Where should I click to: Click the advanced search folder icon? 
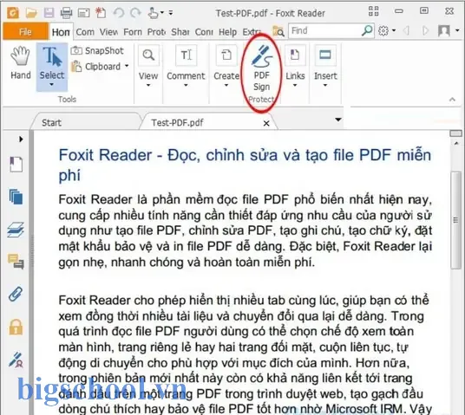tap(278, 31)
